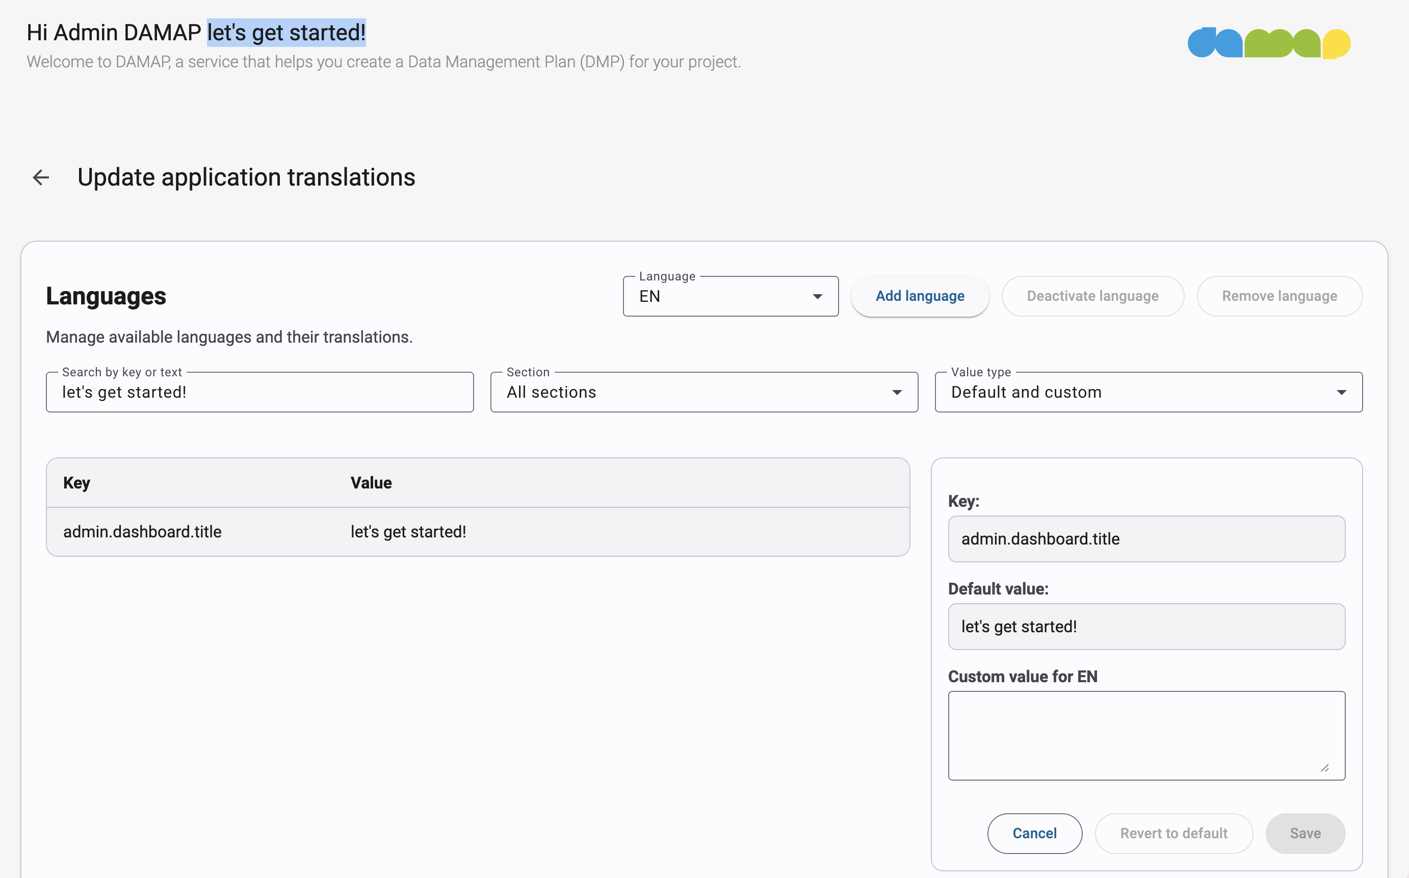Click the Deactivate language button
Viewport: 1409px width, 878px height.
(1092, 296)
